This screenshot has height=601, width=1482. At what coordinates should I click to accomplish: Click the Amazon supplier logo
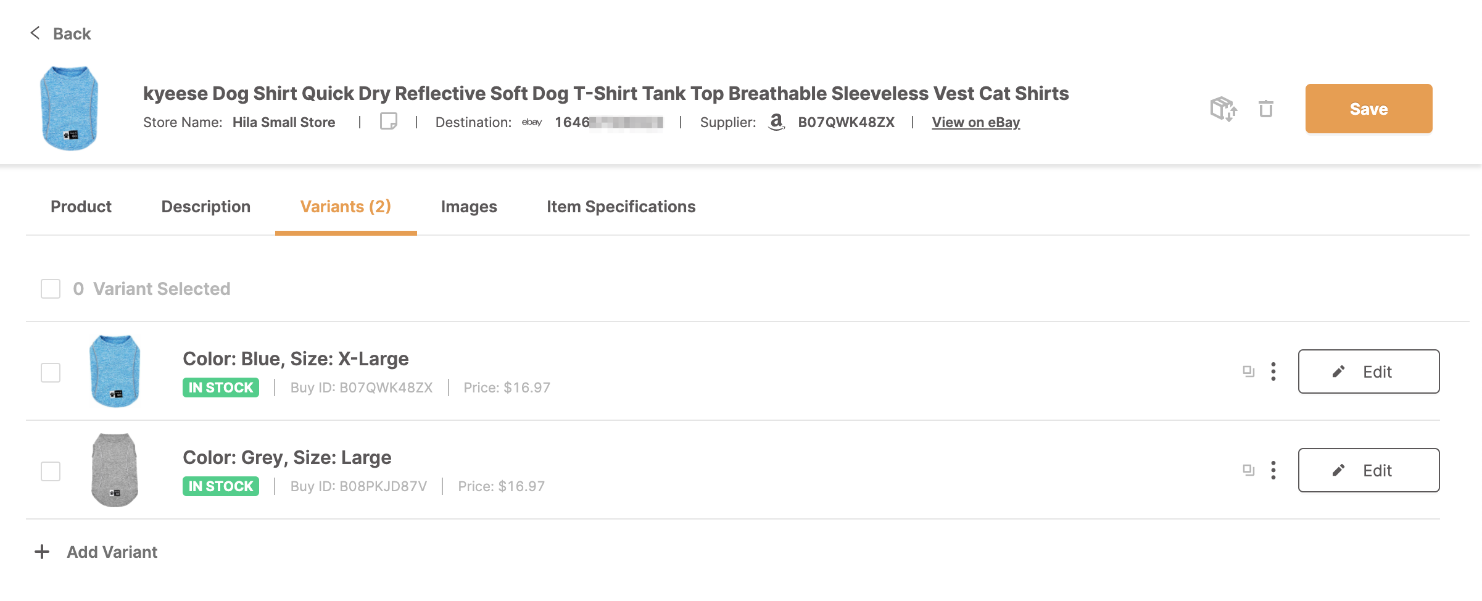[x=777, y=122]
